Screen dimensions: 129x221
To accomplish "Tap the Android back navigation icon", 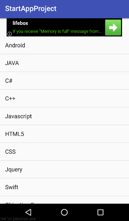I will (x=28, y=212).
